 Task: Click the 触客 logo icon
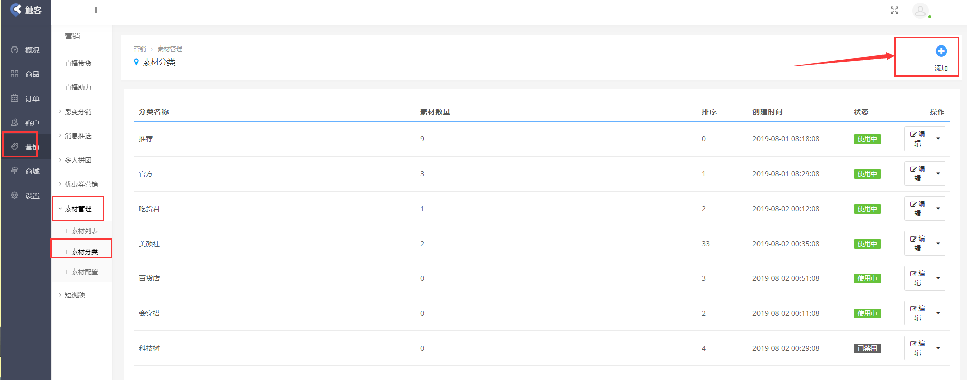[16, 10]
